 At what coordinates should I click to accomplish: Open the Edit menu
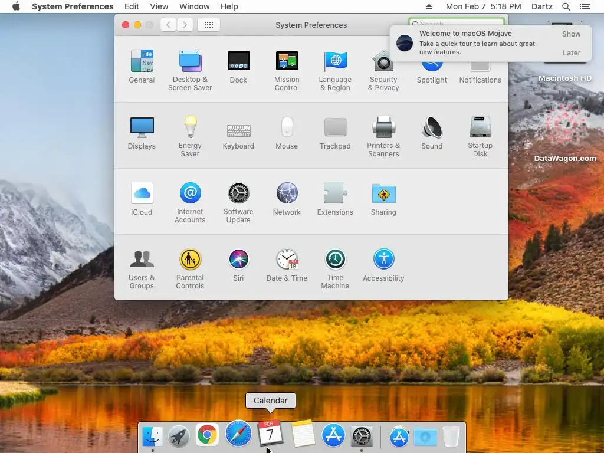132,6
